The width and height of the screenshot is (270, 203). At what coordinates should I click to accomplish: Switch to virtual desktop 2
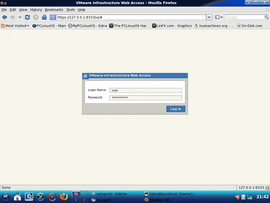84,194
